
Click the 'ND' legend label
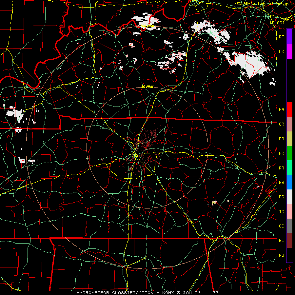pyautogui.click(x=281, y=255)
